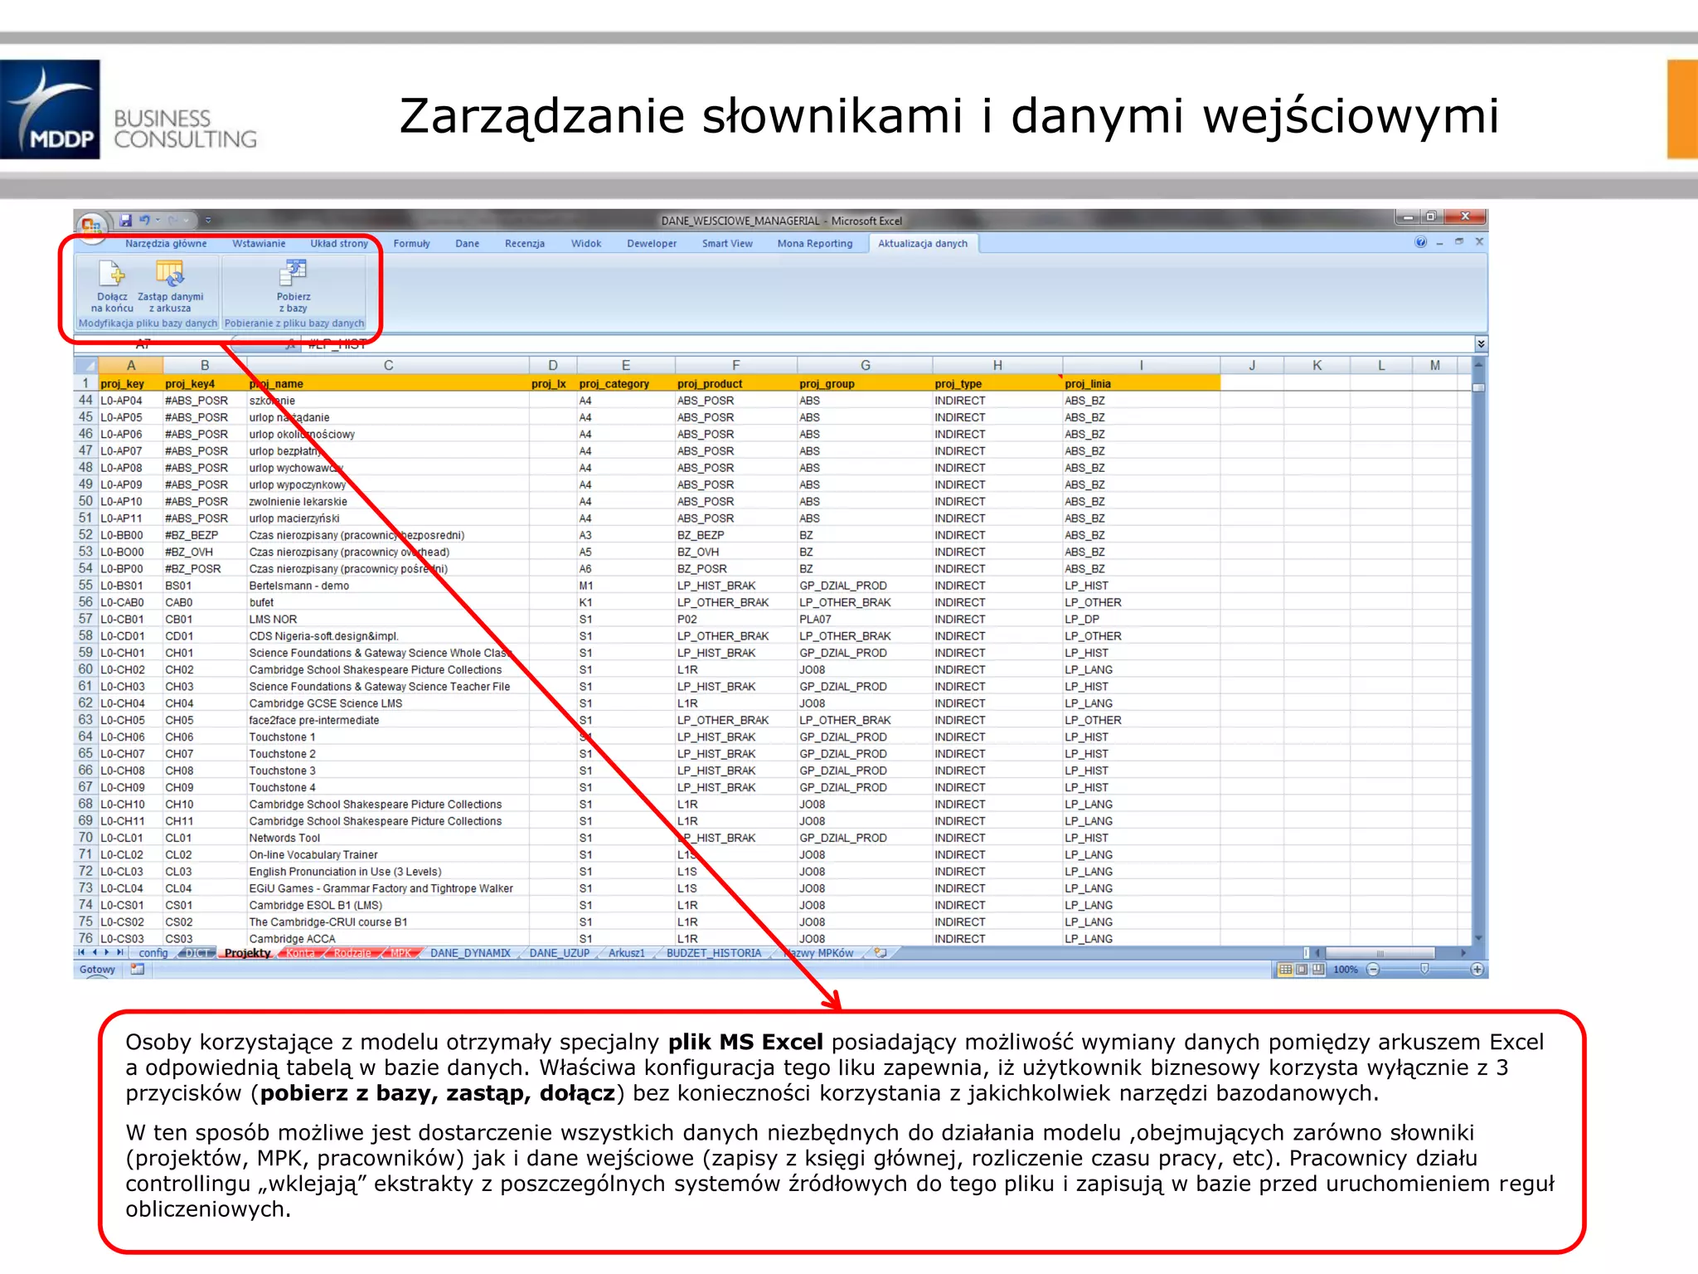Click the zoom slider handle
The width and height of the screenshot is (1698, 1274).
tap(1424, 969)
